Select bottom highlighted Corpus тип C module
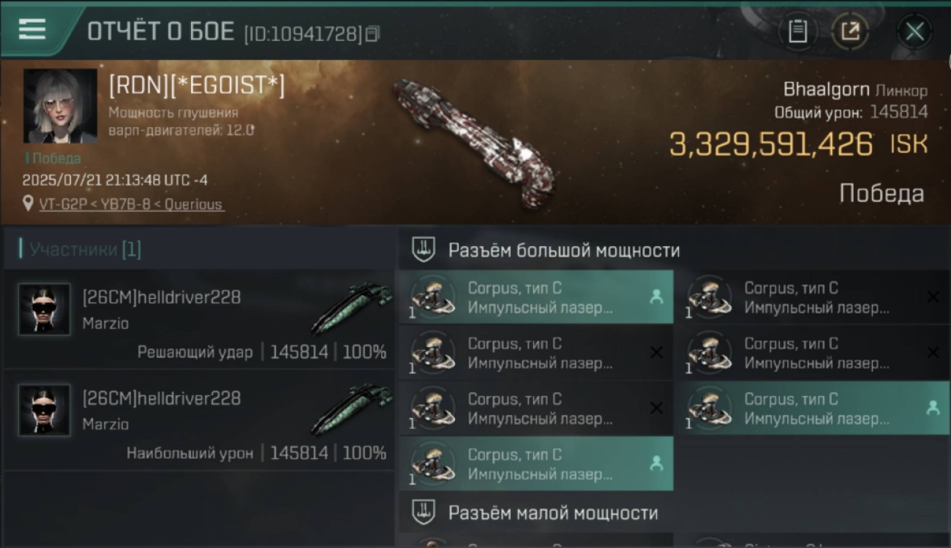 536,464
